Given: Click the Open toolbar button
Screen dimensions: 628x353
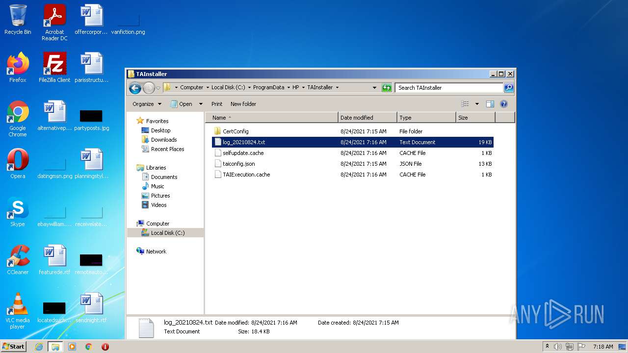Looking at the screenshot, I should click(x=181, y=104).
